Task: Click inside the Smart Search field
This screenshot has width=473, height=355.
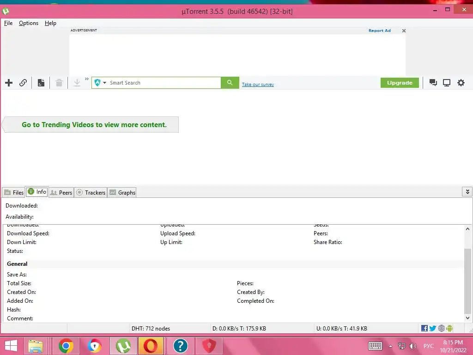Action: pyautogui.click(x=164, y=83)
